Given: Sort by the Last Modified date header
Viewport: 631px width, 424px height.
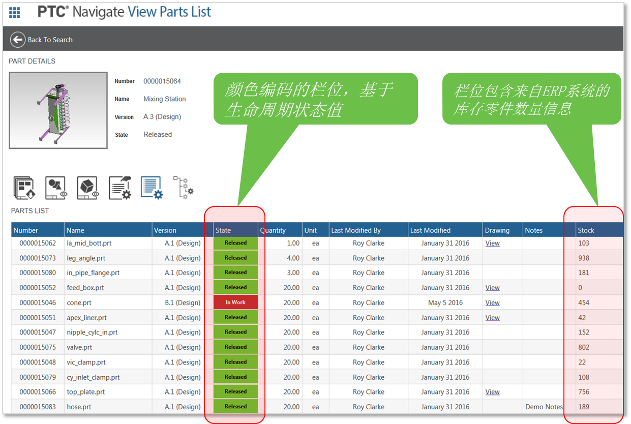Looking at the screenshot, I should [x=445, y=230].
